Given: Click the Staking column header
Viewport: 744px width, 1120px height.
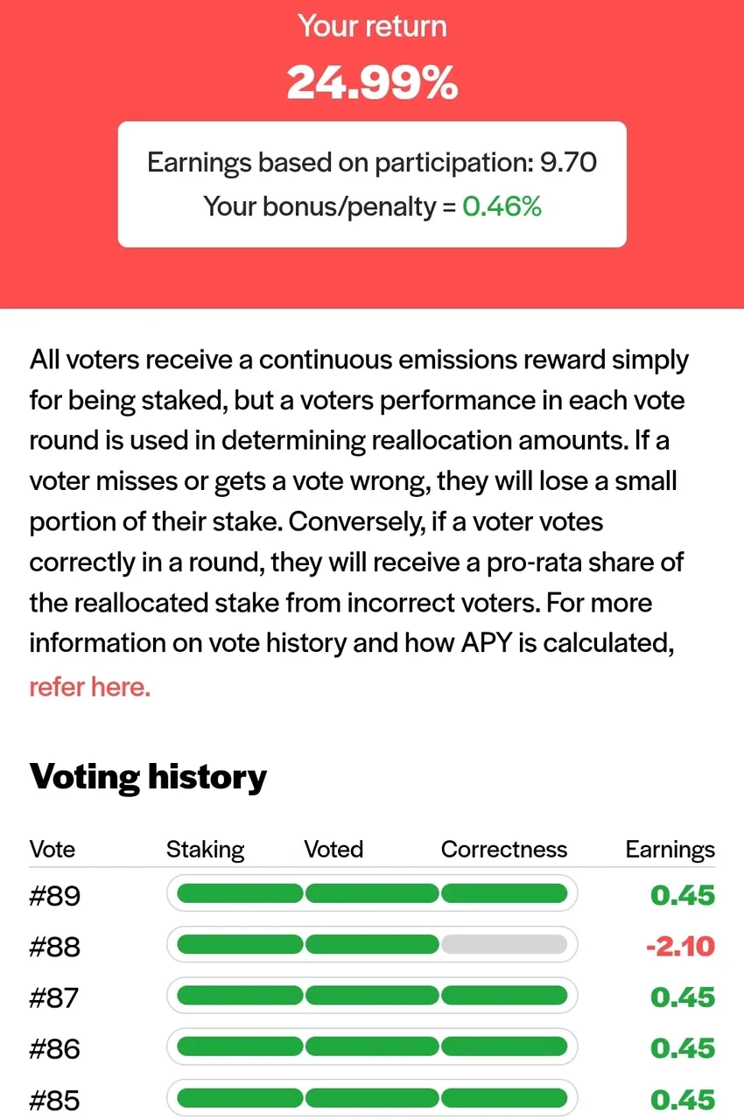Looking at the screenshot, I should coord(206,850).
